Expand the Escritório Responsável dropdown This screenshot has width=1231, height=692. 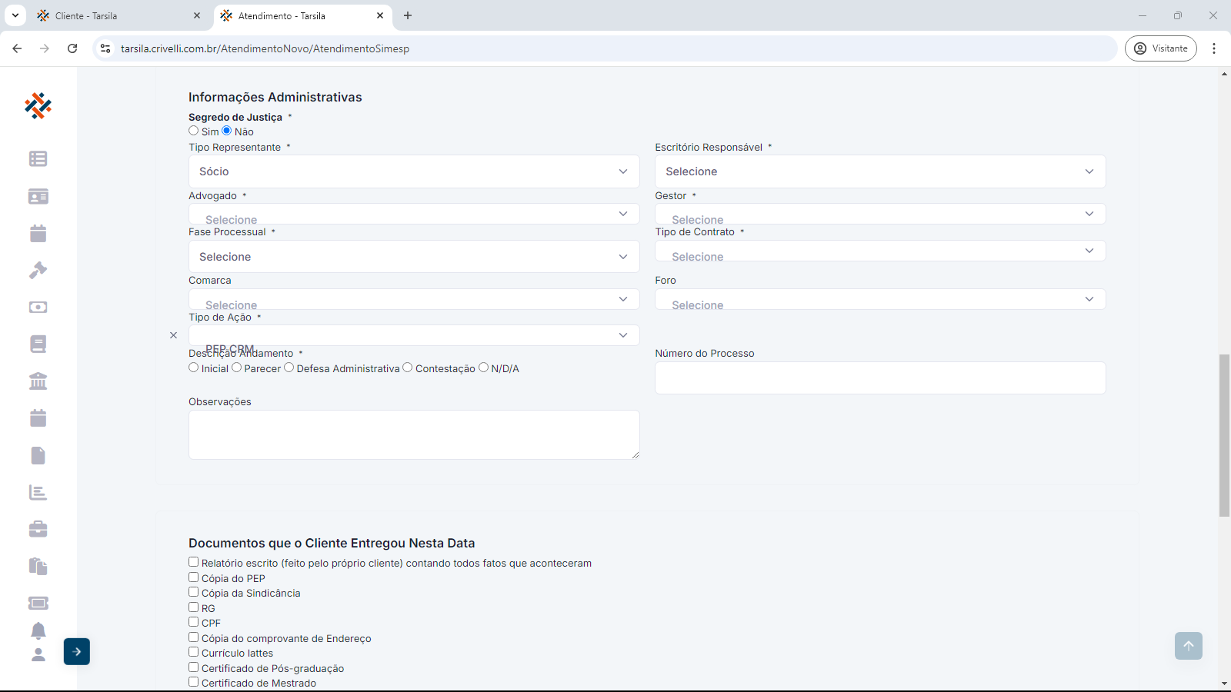pyautogui.click(x=880, y=171)
